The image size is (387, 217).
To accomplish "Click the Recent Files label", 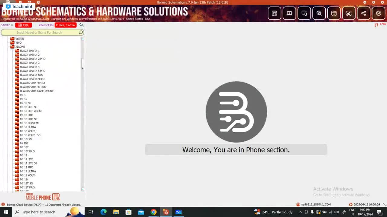I will tap(46, 25).
